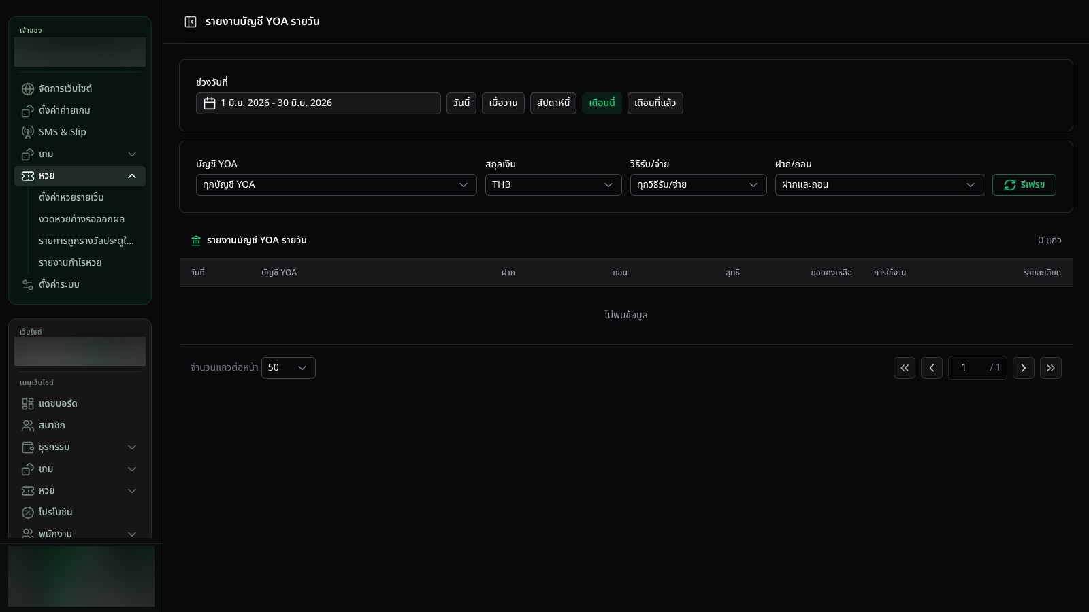Click the รีเฟรช refresh button

click(1024, 185)
